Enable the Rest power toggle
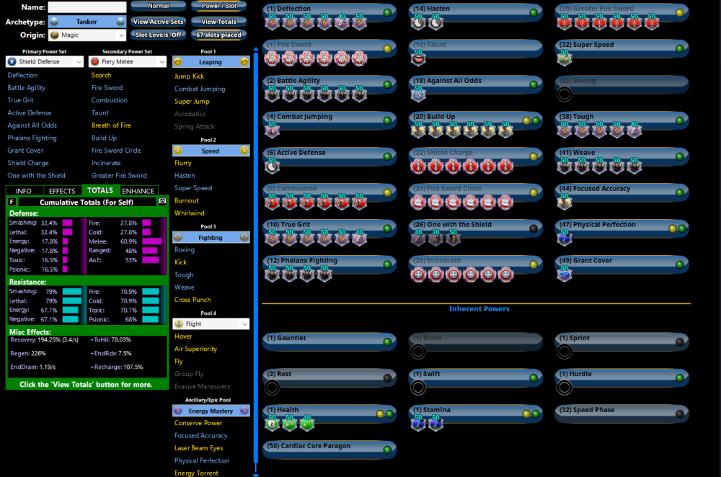 point(387,378)
